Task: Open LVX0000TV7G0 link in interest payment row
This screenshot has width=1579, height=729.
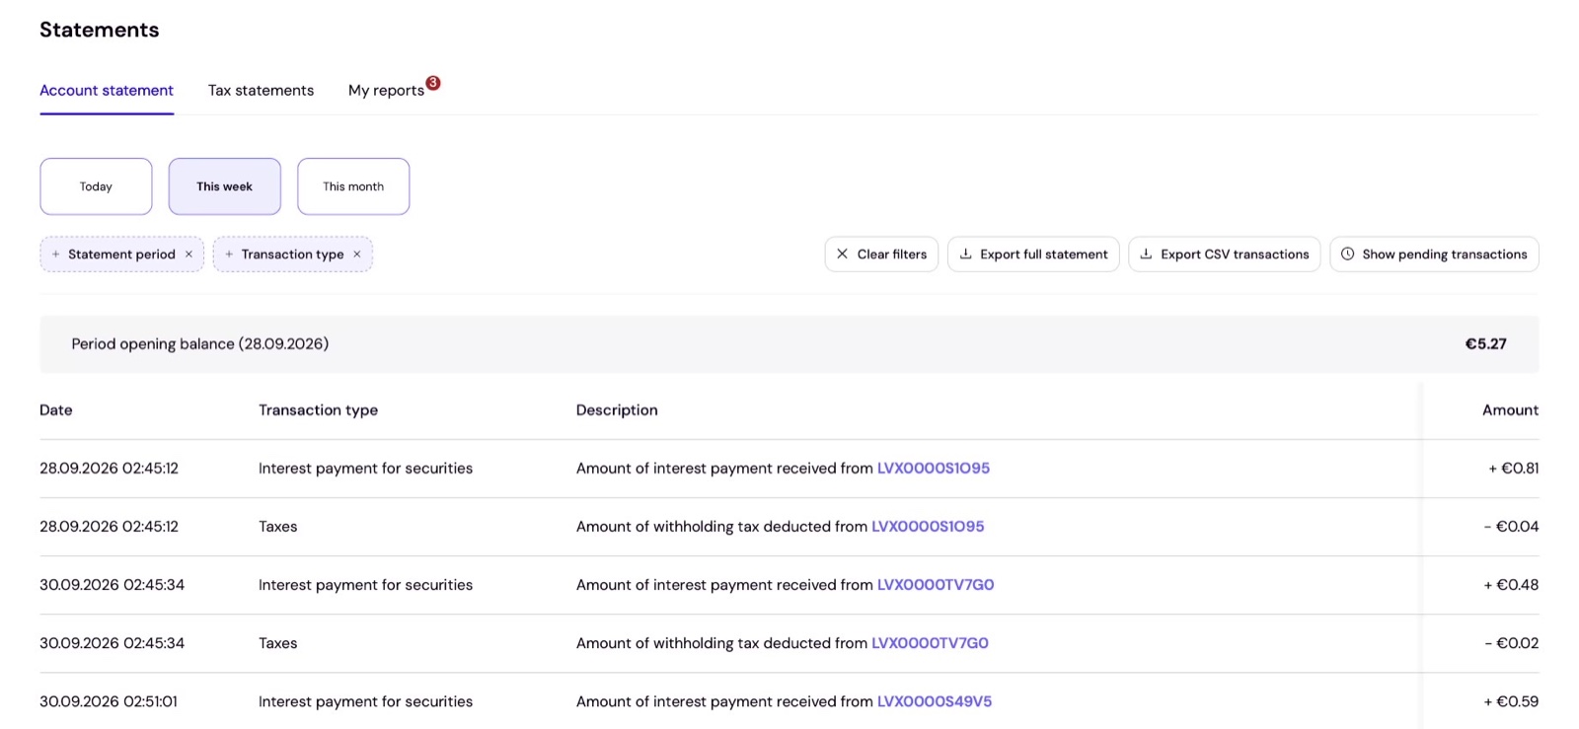Action: coord(936,585)
